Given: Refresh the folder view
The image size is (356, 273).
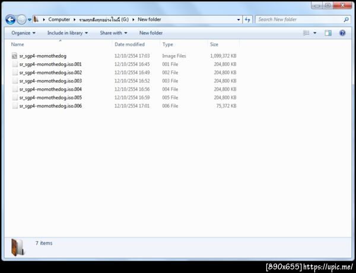Looking at the screenshot, I should click(x=247, y=20).
